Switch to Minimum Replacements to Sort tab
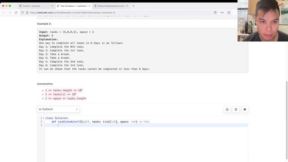Viewport: 288px width, 162px height. pyautogui.click(x=111, y=6)
